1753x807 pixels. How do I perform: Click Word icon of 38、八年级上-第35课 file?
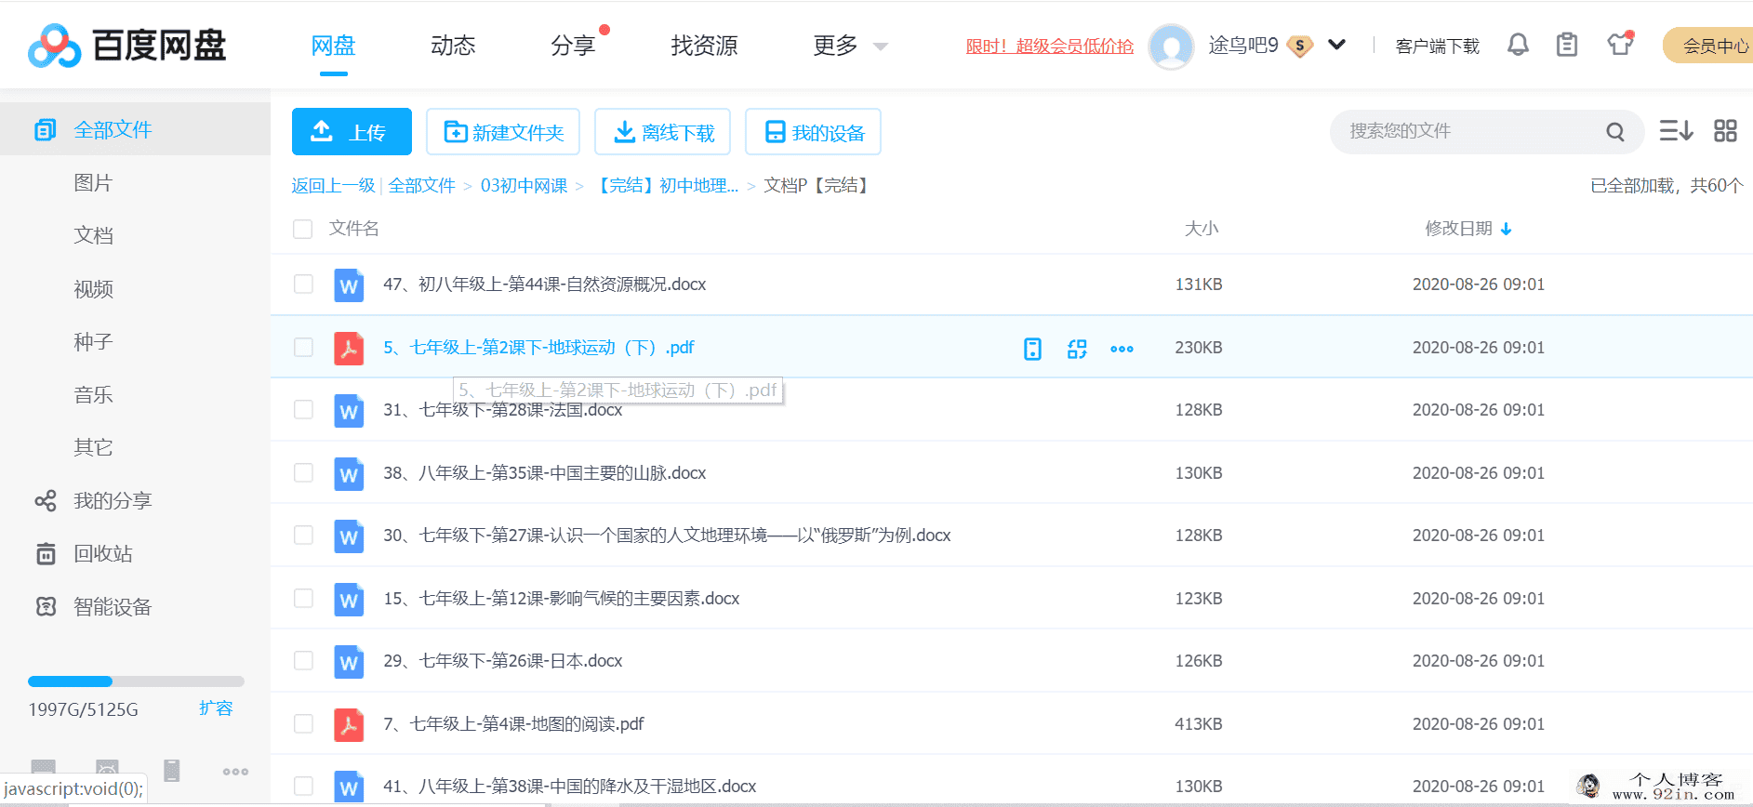coord(349,473)
